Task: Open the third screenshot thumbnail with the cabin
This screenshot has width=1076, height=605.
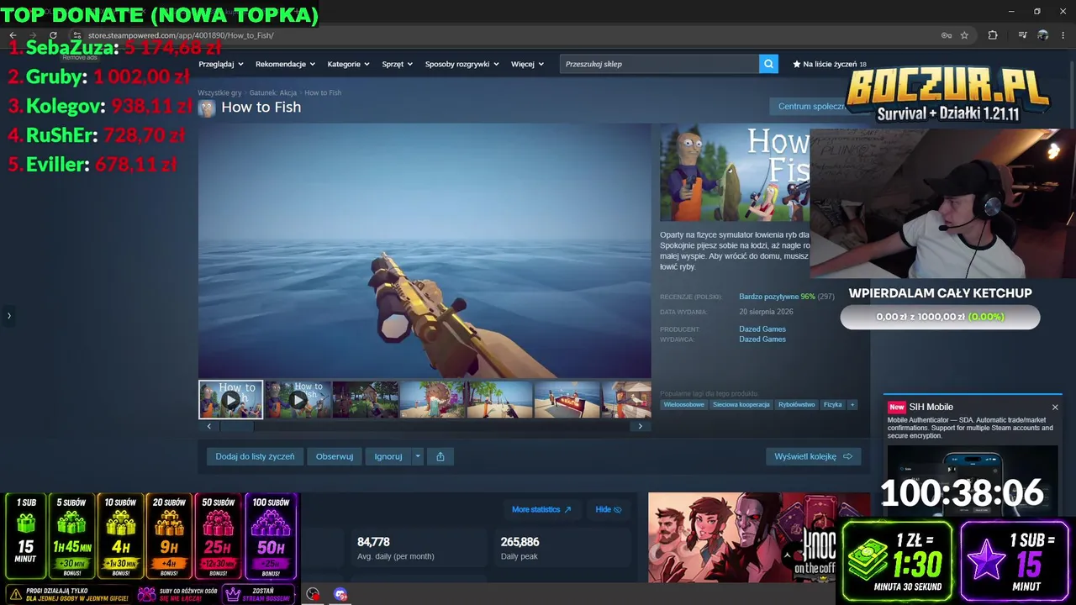Action: tap(365, 399)
